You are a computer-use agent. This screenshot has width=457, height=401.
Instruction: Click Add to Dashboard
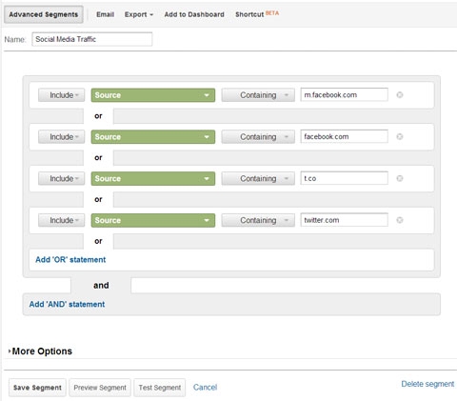[194, 14]
